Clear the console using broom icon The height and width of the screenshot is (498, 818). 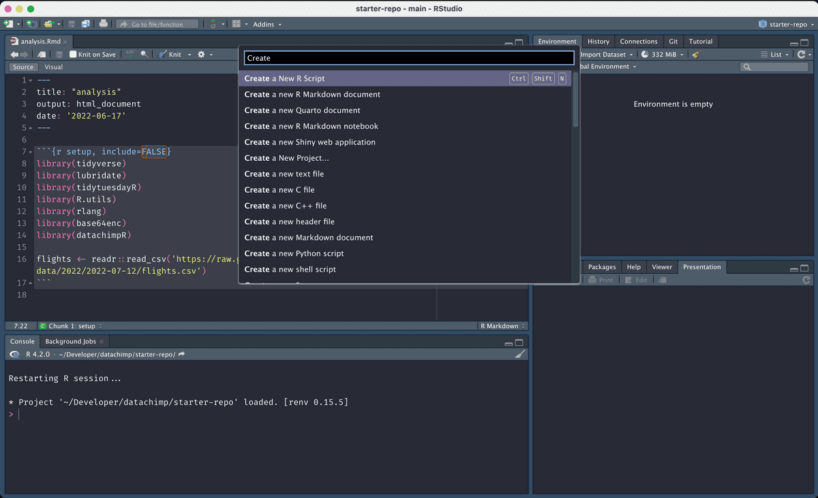click(519, 354)
